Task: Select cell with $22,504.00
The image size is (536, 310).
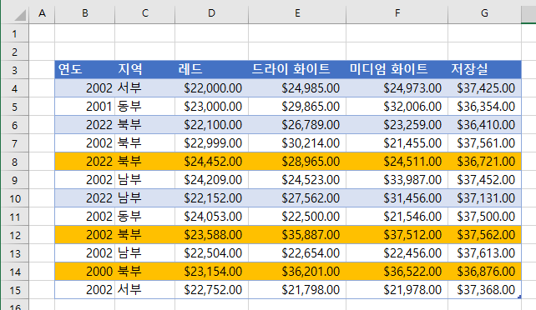Action: pos(211,253)
